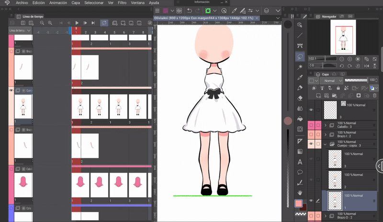Pick the Eraser tool
Image resolution: width=383 pixels, height=222 pixels.
(x=300, y=98)
